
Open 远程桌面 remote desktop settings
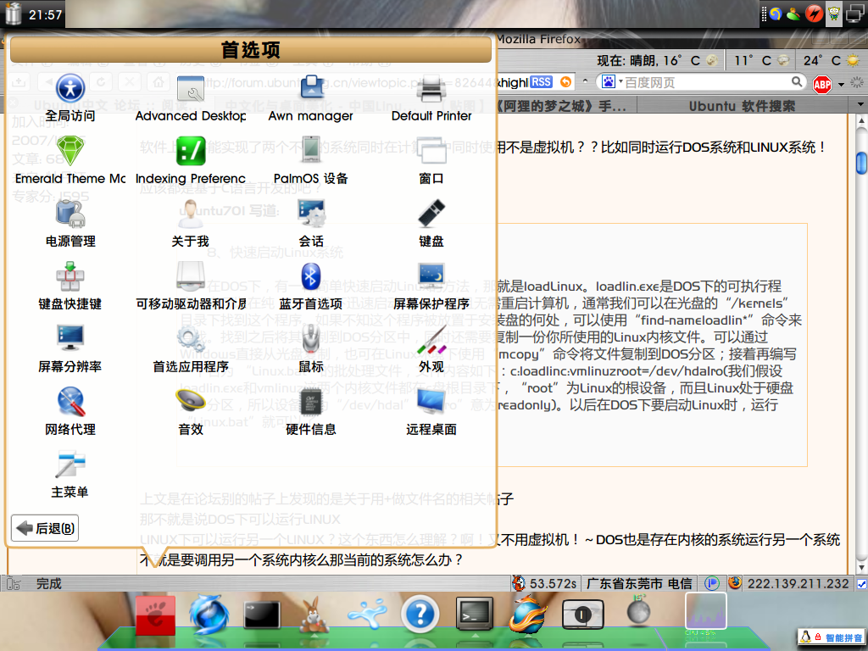(431, 411)
